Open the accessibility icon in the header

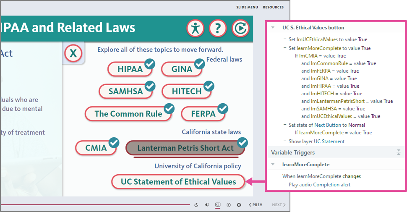click(x=195, y=28)
